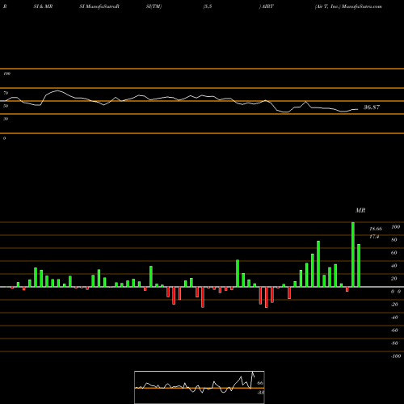The height and width of the screenshot is (404, 404).
Task: Click the 18.66 value beside MR bars
Action: [376, 229]
